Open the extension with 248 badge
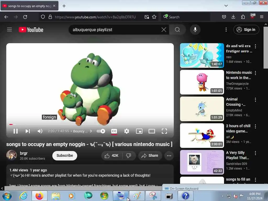The image size is (268, 201). click(253, 16)
